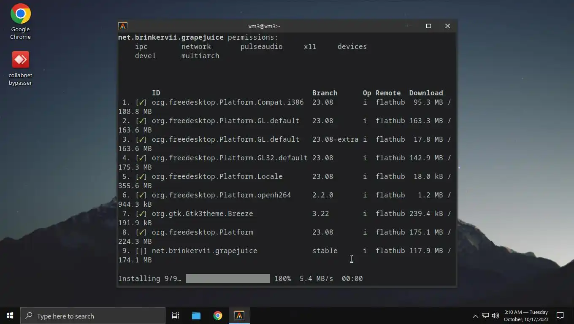The image size is (574, 324).
Task: Select the terminal app in the taskbar
Action: (239, 316)
